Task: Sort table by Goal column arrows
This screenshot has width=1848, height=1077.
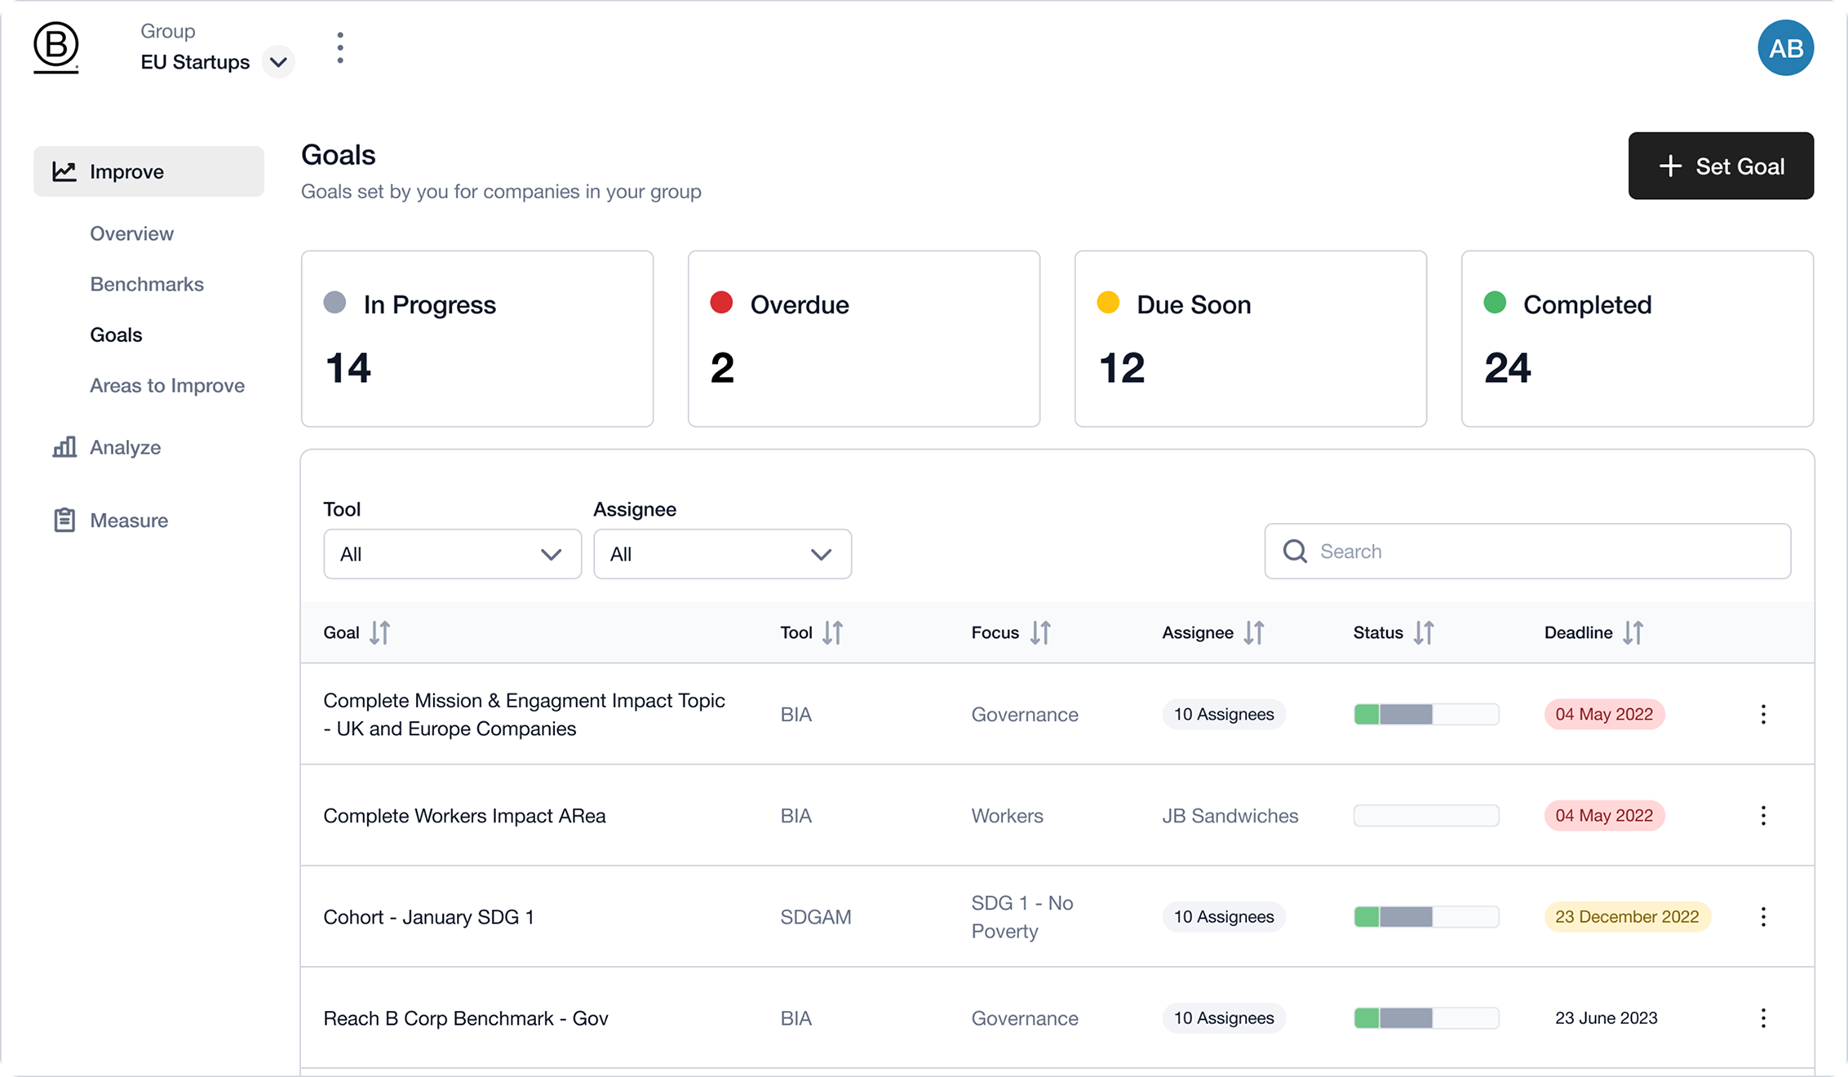Action: pyautogui.click(x=380, y=632)
